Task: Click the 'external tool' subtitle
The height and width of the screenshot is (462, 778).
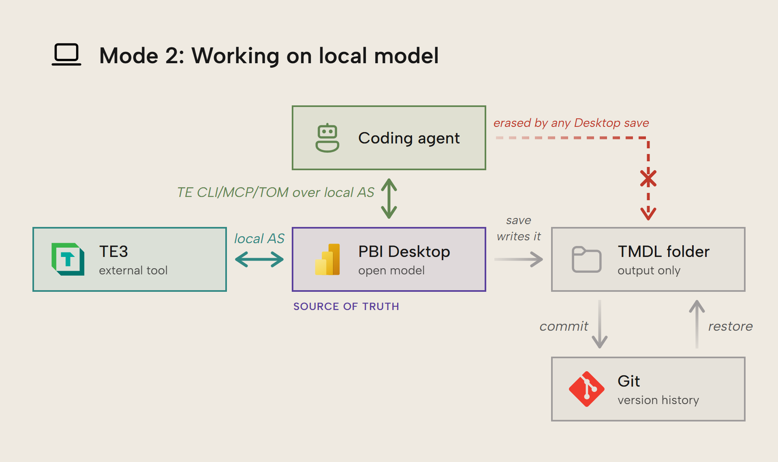Action: pos(133,270)
